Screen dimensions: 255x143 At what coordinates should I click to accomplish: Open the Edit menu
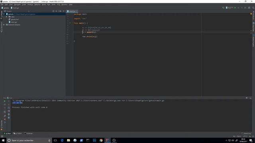click(6, 4)
